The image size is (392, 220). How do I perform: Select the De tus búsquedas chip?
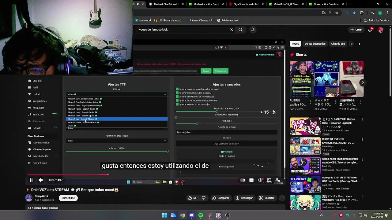click(315, 44)
